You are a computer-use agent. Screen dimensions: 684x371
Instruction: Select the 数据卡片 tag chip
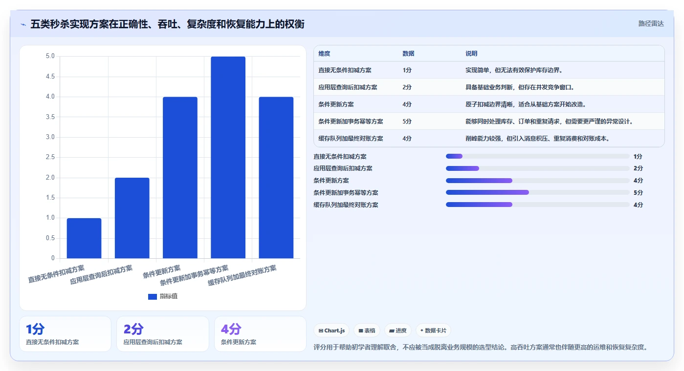433,330
